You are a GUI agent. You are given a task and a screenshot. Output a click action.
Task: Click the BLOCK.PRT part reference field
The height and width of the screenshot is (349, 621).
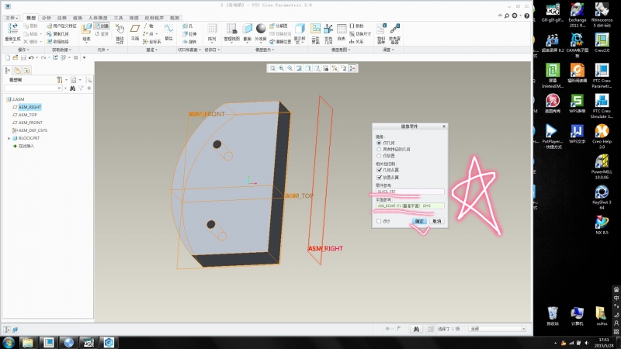click(x=410, y=192)
